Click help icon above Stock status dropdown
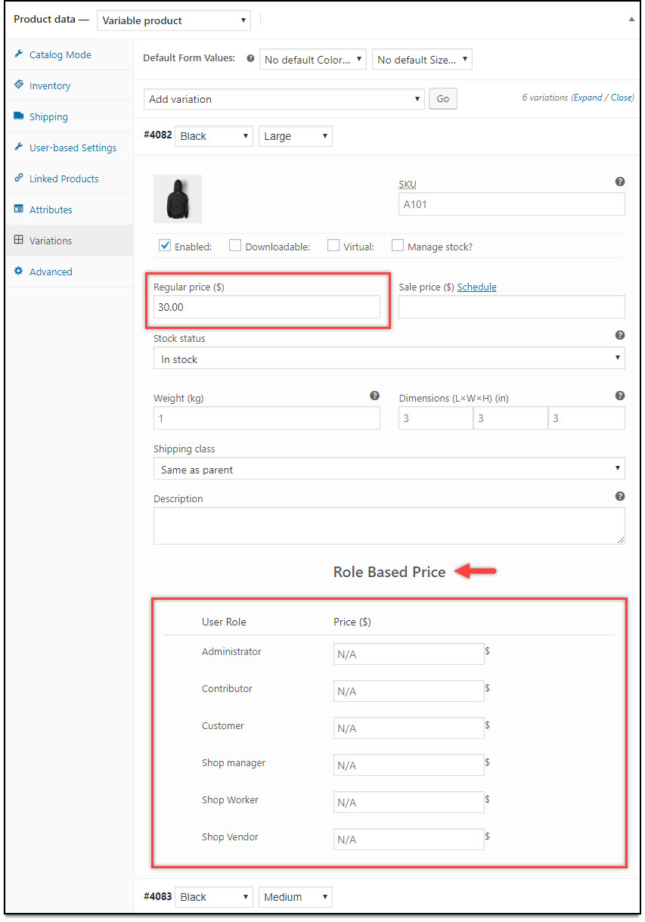Screen dimensions: 645x922 (620, 335)
